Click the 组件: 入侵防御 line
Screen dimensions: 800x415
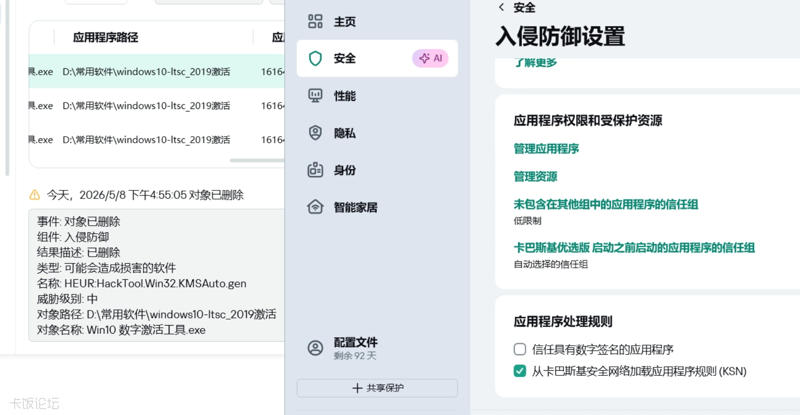73,237
